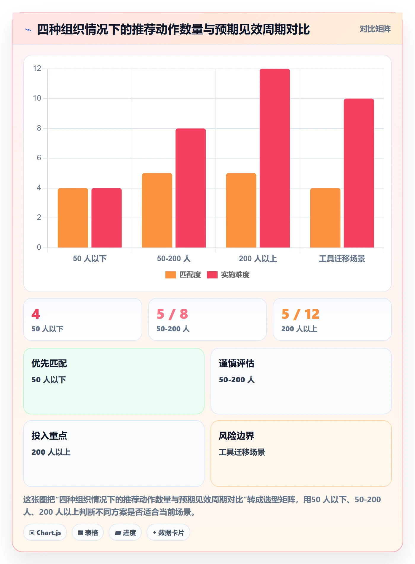The width and height of the screenshot is (415, 564).
Task: Click the description paragraph starting 这张图把
Action: [202, 506]
